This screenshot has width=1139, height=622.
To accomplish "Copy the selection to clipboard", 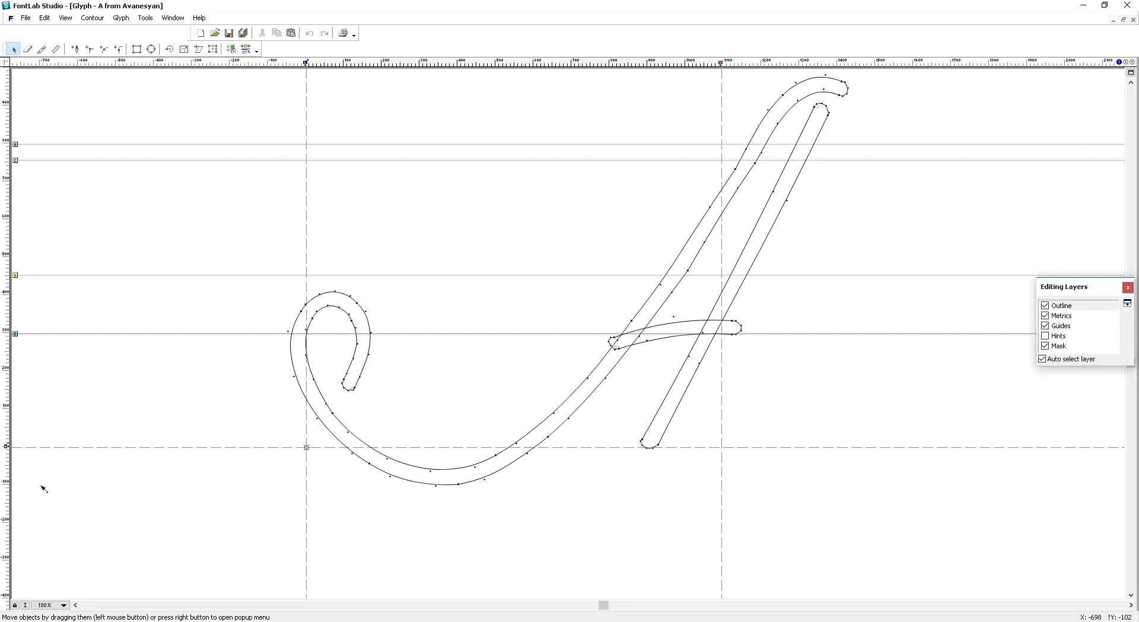I will 276,33.
